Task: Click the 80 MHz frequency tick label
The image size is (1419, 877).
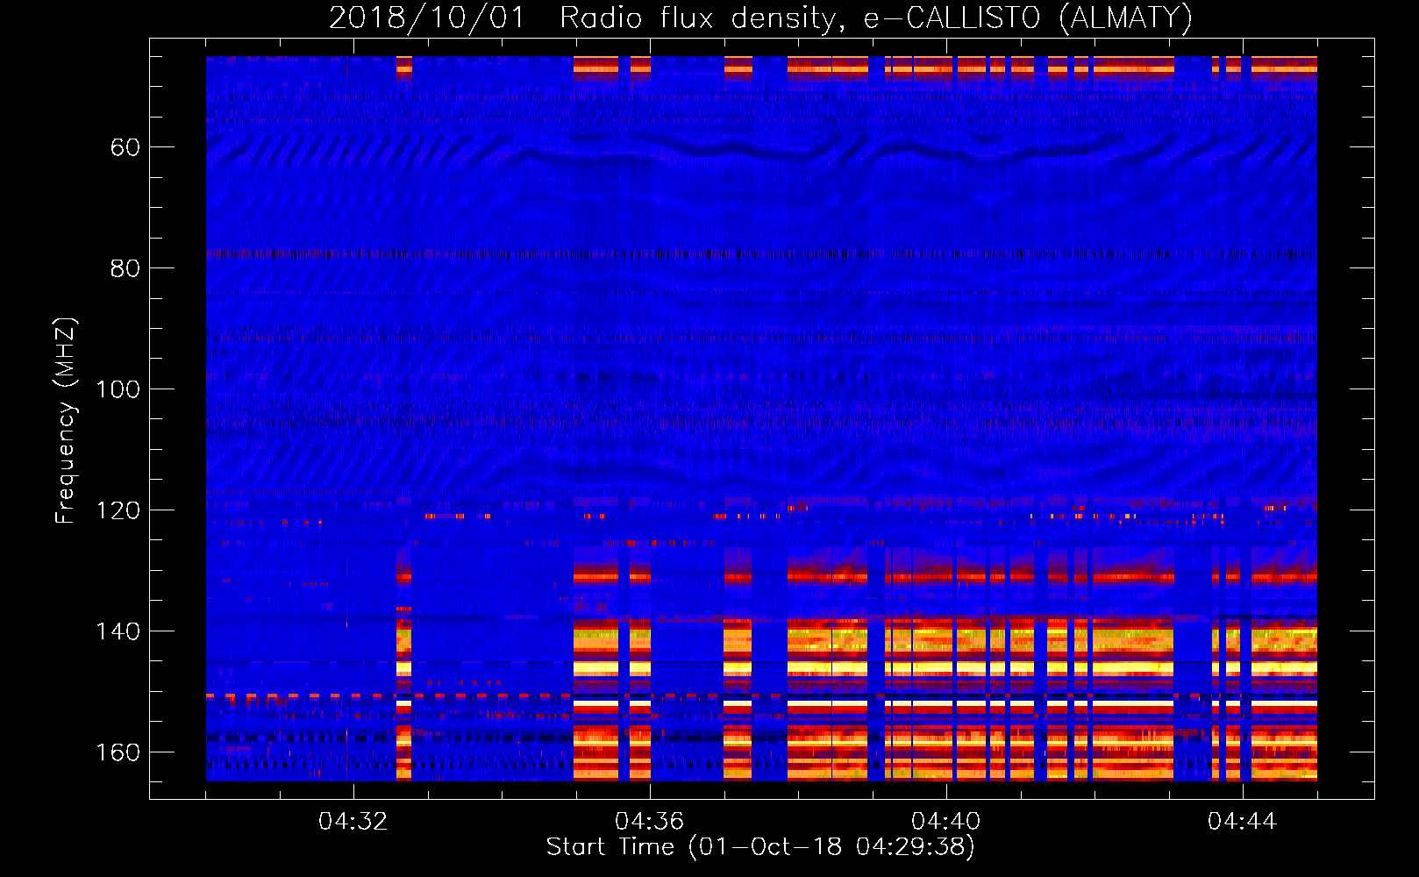Action: (125, 268)
